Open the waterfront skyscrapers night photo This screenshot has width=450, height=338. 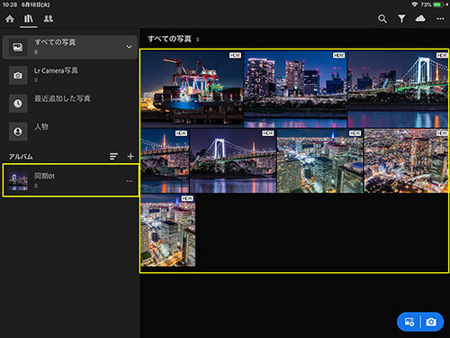(295, 89)
